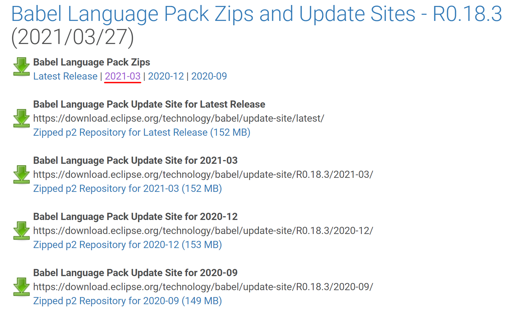
Task: Click the update-site/R0.18.3/2020-09/ URL text
Action: [203, 287]
